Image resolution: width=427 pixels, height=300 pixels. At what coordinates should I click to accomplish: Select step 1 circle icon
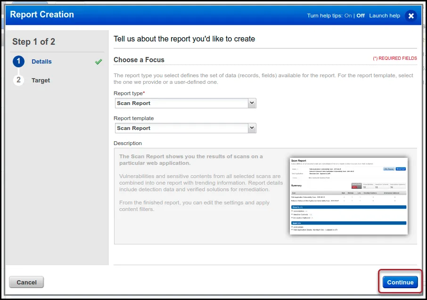click(x=18, y=61)
